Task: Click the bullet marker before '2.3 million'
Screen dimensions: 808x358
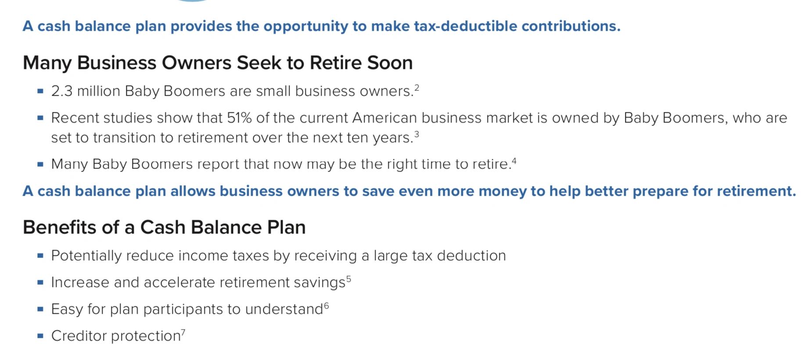Action: (40, 91)
